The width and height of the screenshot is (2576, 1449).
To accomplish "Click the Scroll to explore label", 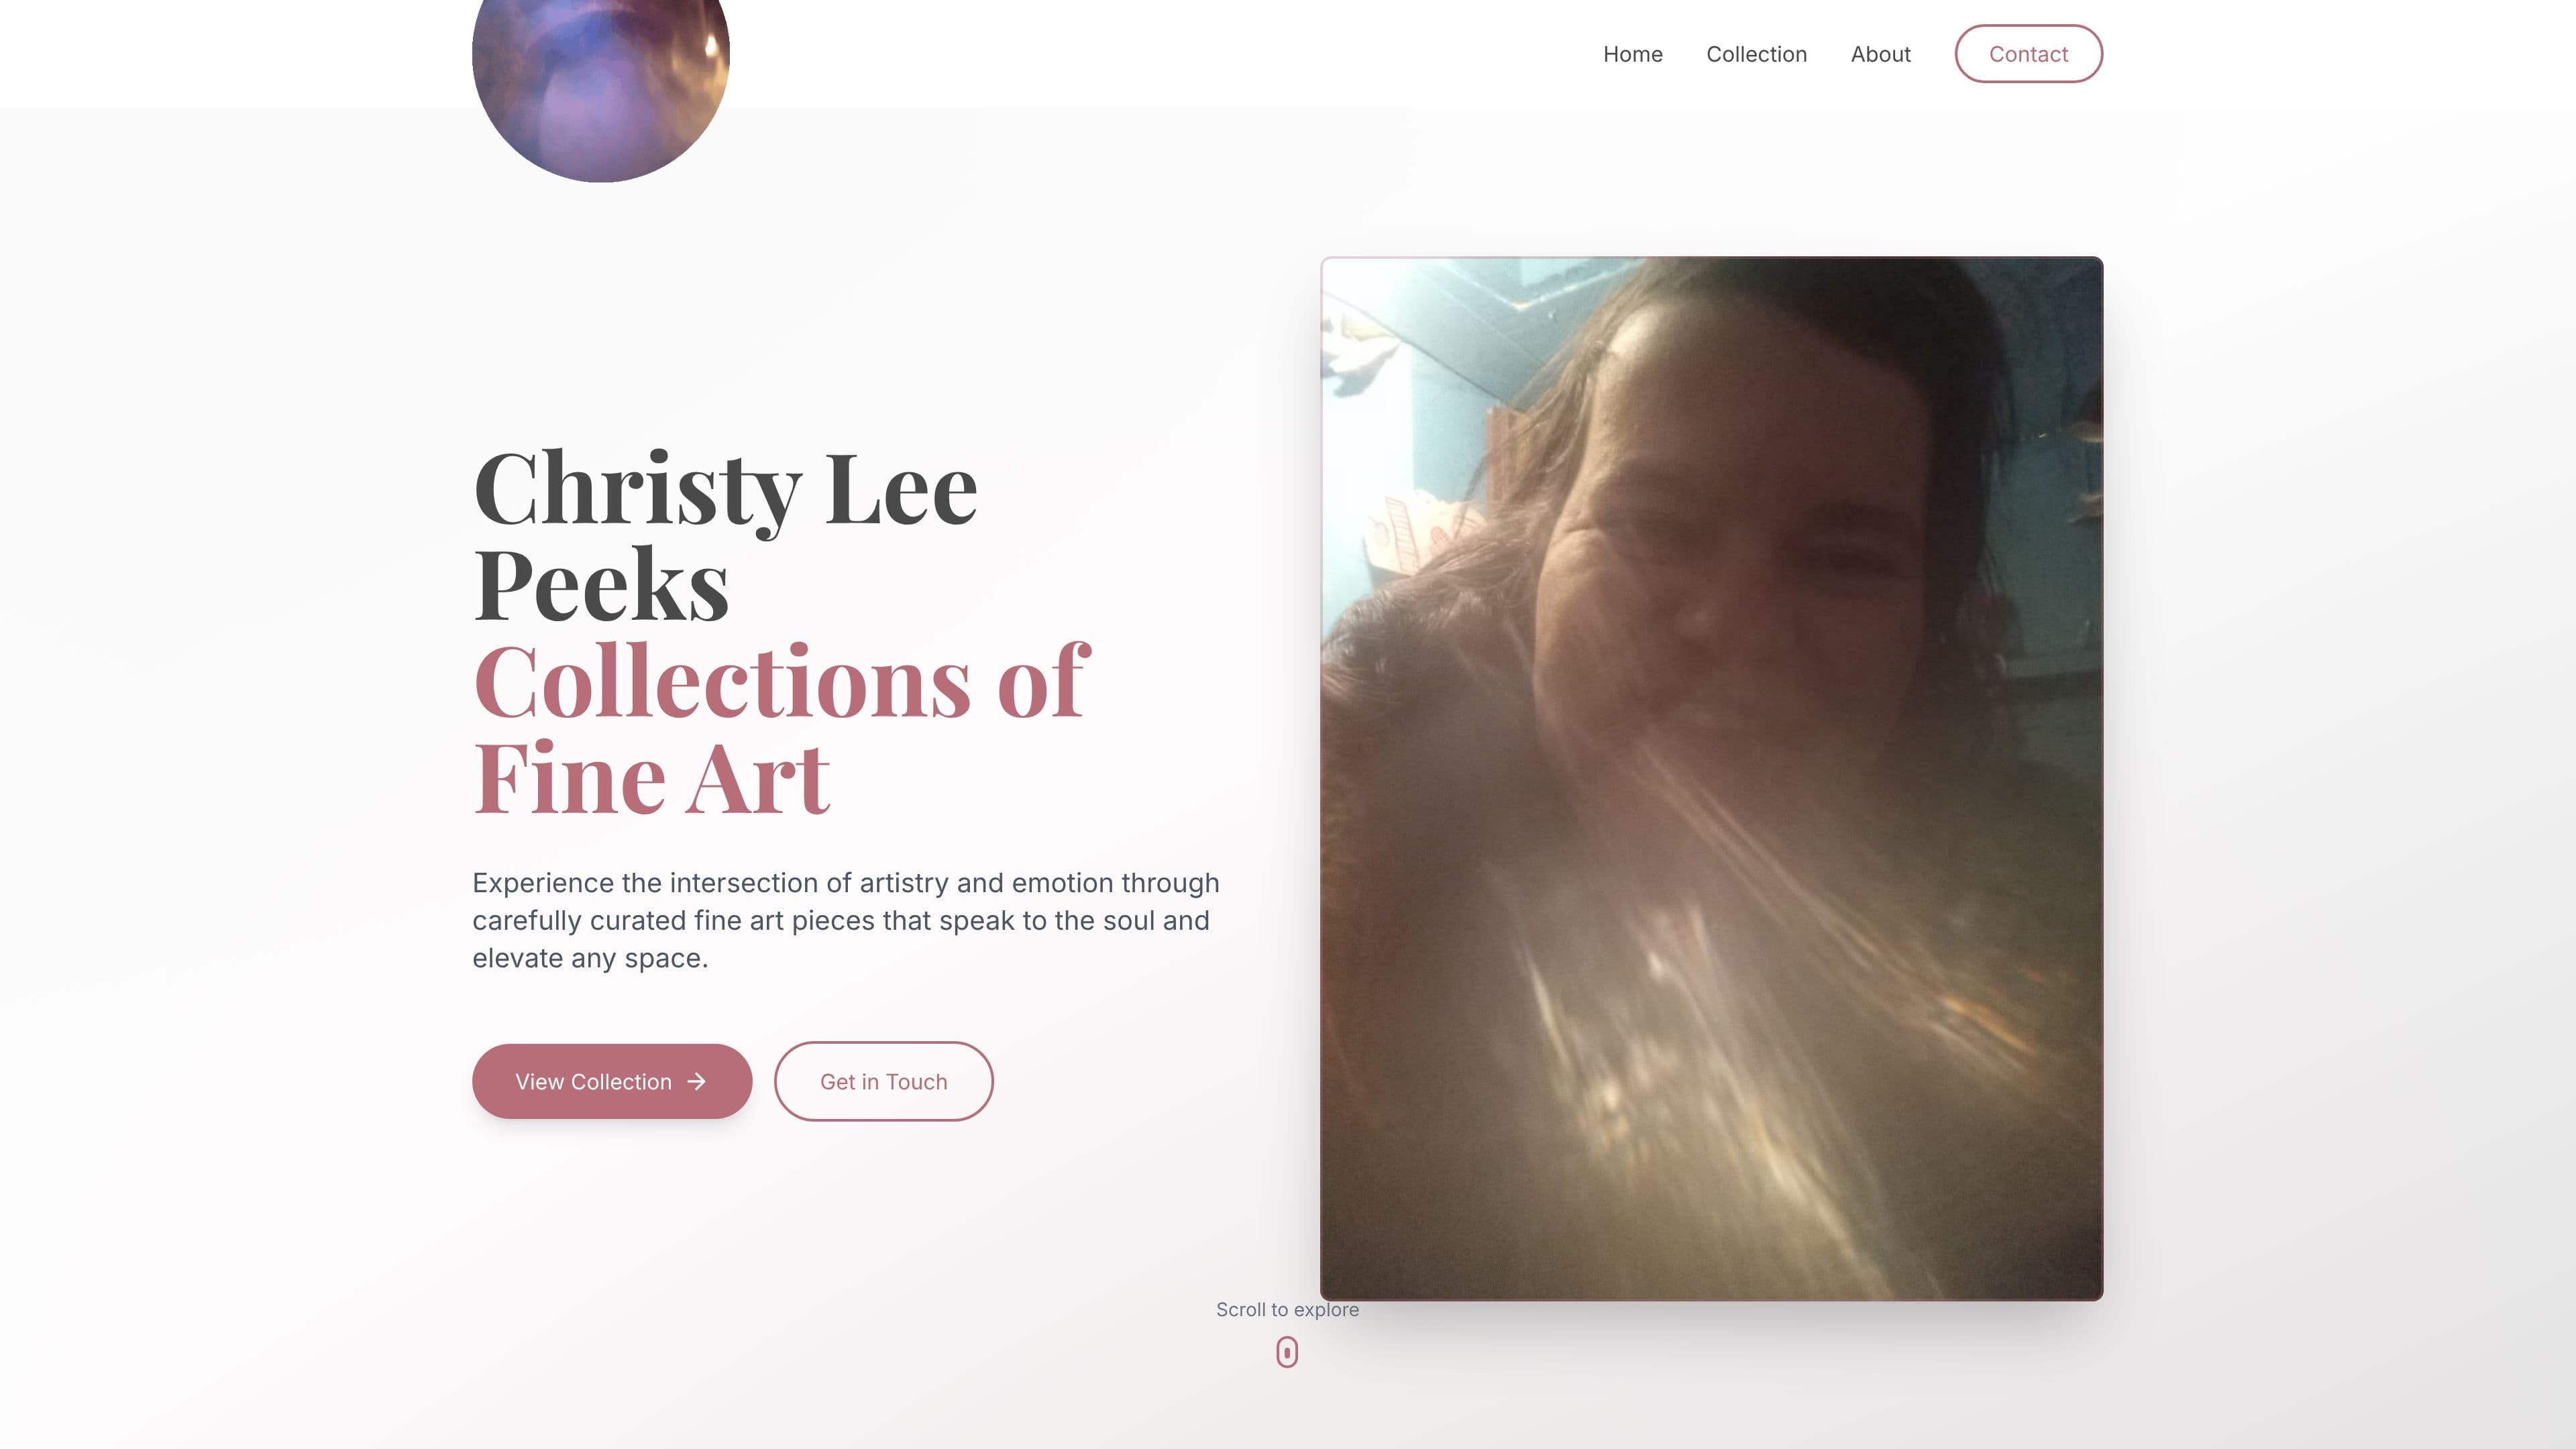I will (1287, 1309).
